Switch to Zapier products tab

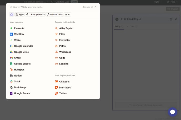[35, 14]
